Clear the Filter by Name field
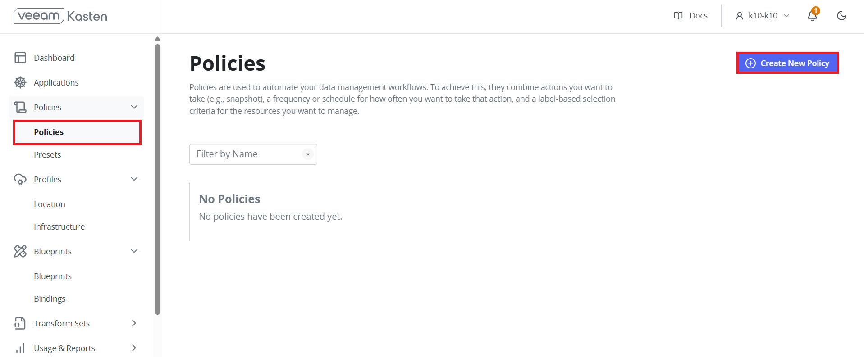864x357 pixels. (x=308, y=154)
